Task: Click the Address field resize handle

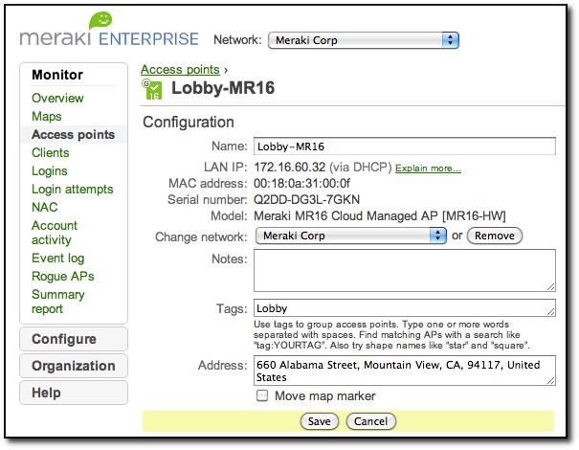Action: point(550,381)
